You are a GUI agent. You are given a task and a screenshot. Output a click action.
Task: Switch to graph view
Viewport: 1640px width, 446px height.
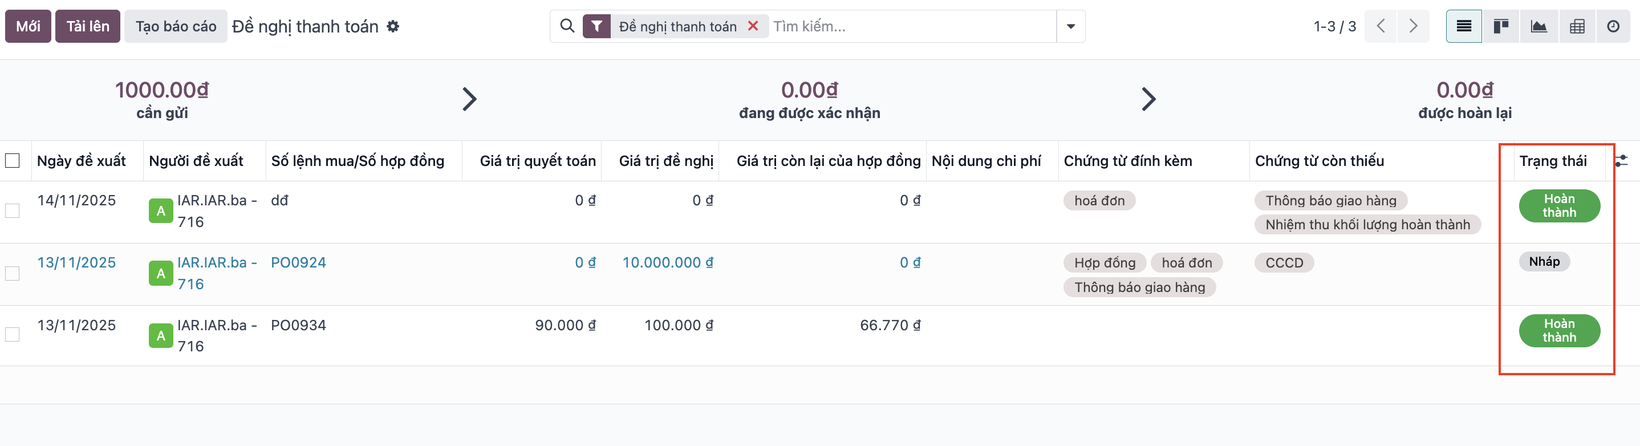tap(1538, 26)
